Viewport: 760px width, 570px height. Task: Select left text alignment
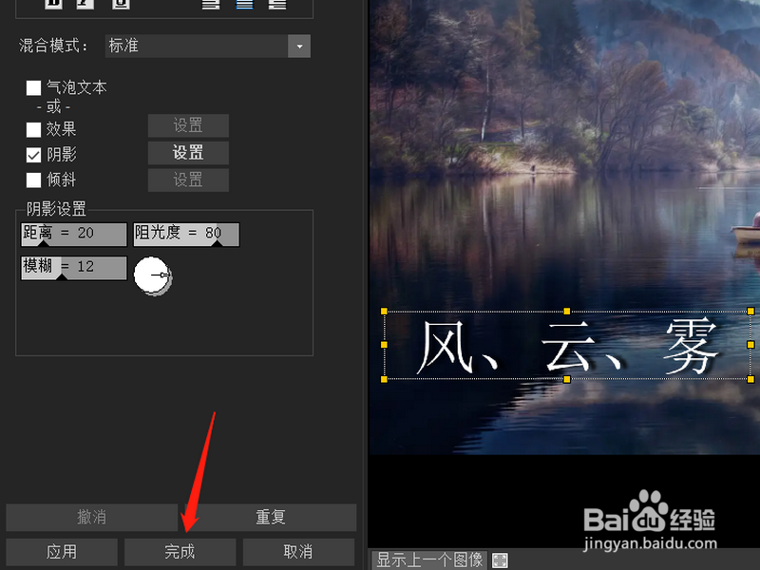(211, 5)
